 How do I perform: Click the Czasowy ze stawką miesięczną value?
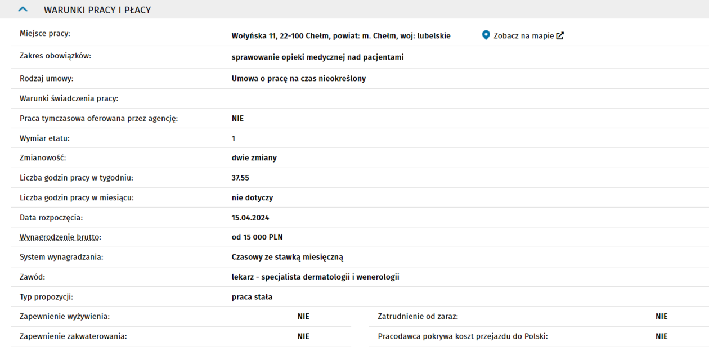(287, 257)
